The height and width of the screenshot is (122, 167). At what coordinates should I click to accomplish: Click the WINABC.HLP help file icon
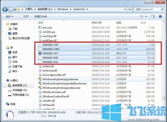(40, 54)
